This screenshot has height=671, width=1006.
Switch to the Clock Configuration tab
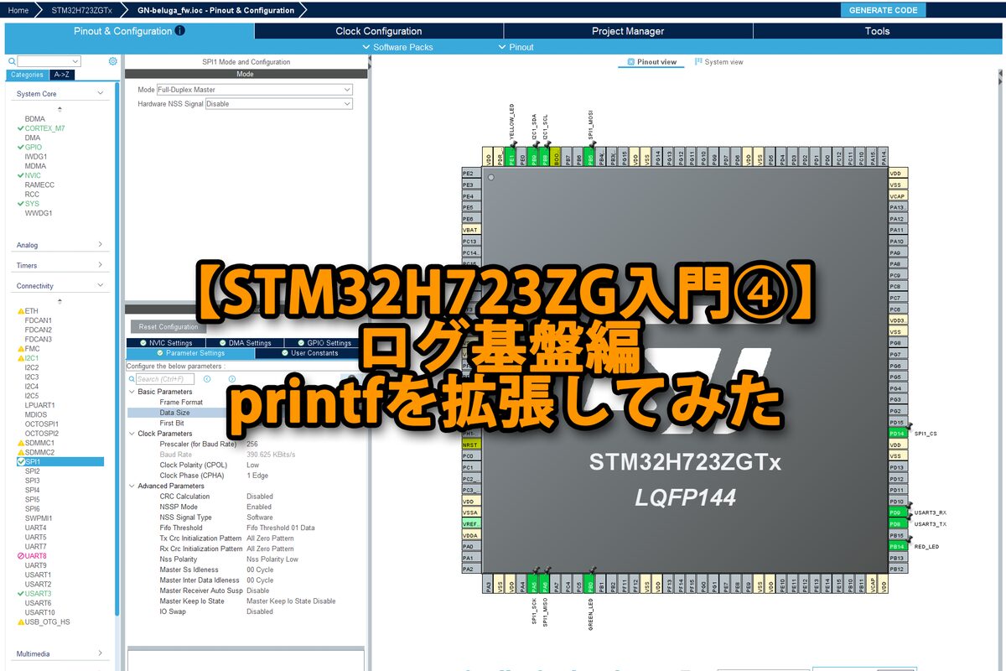point(379,31)
